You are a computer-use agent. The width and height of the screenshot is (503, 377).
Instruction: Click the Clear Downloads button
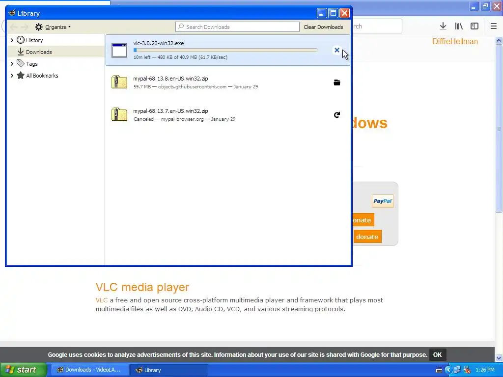pos(323,27)
